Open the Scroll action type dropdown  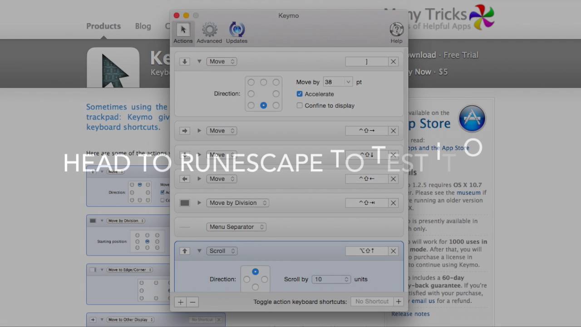pos(222,251)
